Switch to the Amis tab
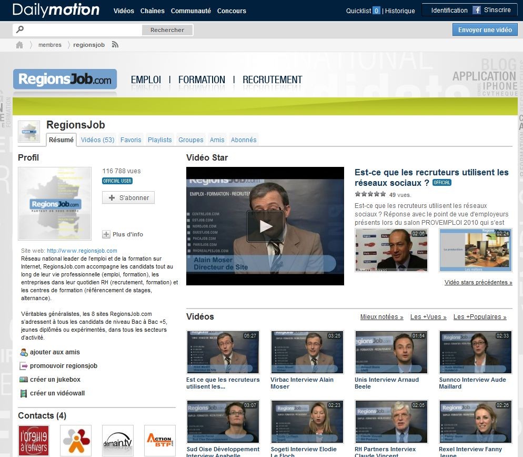Viewport: 523px width, 457px height. click(217, 140)
